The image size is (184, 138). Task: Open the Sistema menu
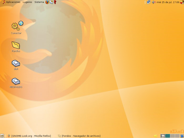[39, 2]
